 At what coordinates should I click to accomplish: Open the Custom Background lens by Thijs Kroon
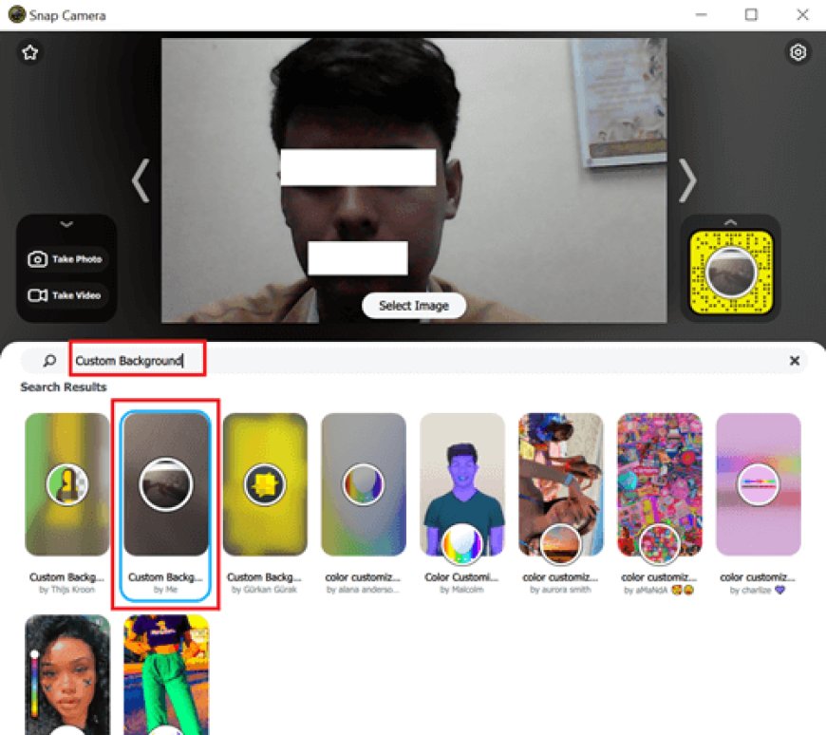click(66, 484)
